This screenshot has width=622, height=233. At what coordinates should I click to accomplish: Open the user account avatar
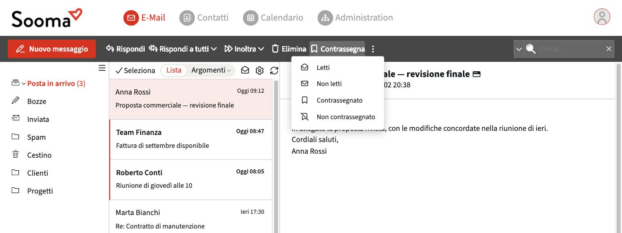(x=602, y=17)
